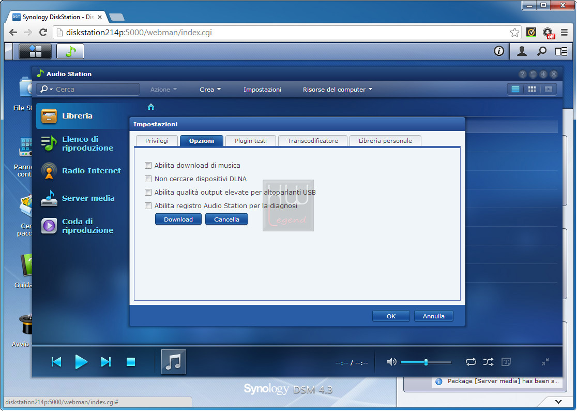Open the DSM notifications info icon
Image resolution: width=577 pixels, height=411 pixels.
click(x=498, y=51)
